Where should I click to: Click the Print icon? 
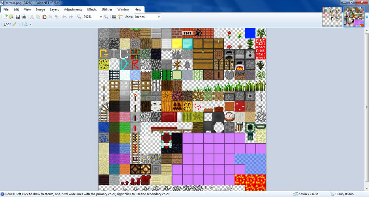click(x=24, y=17)
